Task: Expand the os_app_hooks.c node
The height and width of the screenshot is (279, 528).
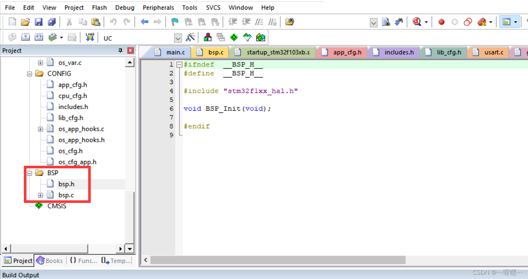Action: (40, 129)
